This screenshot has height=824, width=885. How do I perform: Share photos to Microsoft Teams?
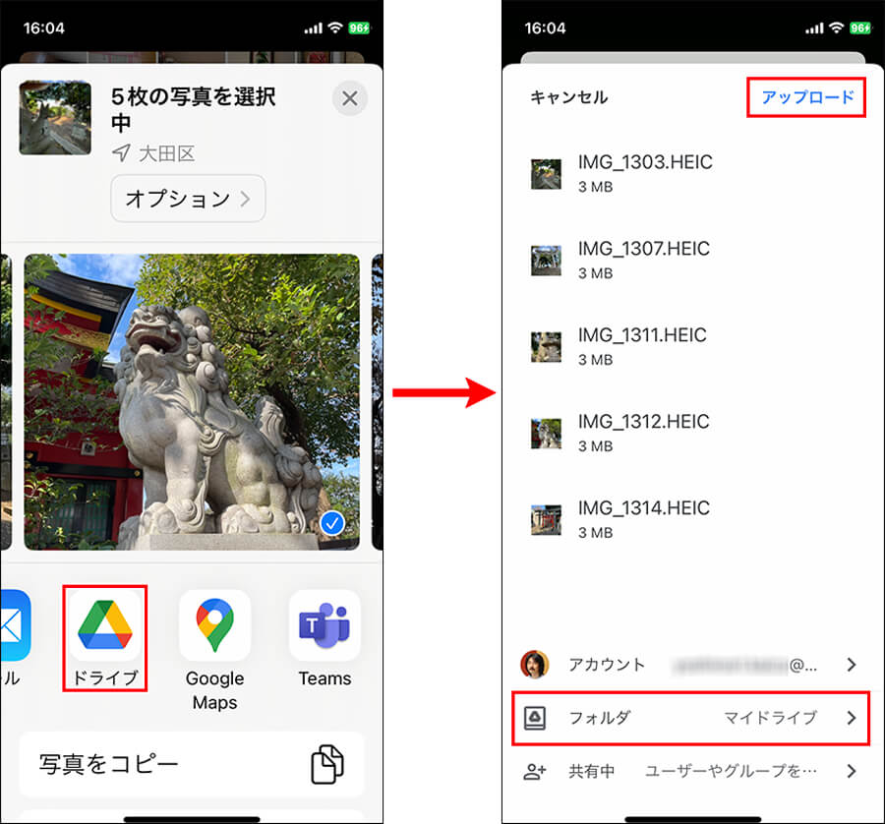click(324, 625)
